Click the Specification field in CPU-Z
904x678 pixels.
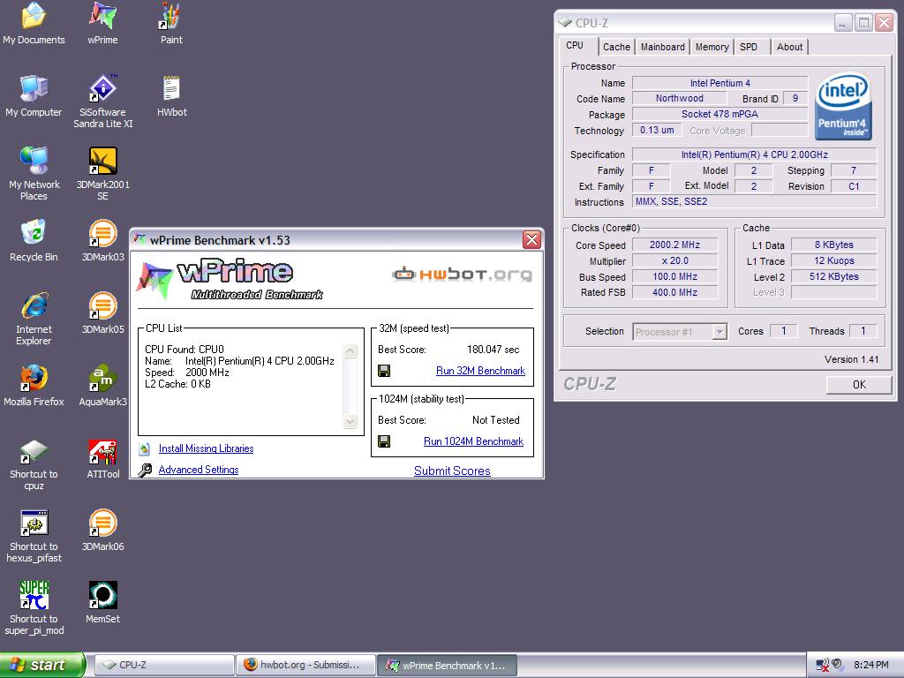754,154
